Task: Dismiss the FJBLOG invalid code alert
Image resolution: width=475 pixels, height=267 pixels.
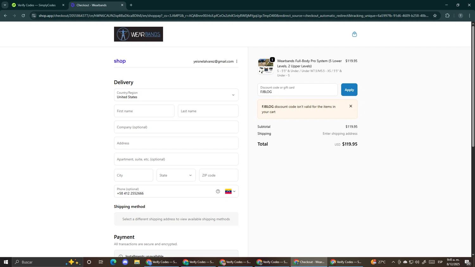Action: point(351,106)
